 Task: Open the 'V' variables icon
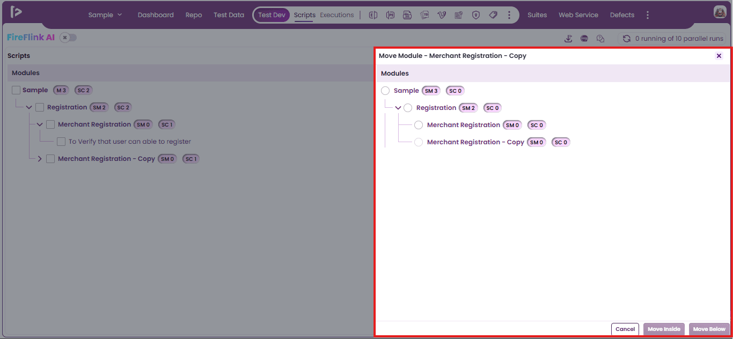coord(442,15)
